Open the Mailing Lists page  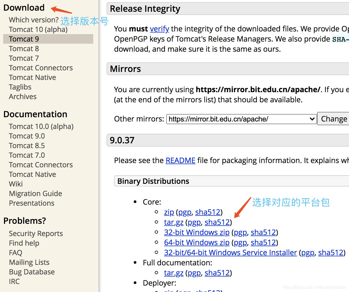(x=29, y=262)
